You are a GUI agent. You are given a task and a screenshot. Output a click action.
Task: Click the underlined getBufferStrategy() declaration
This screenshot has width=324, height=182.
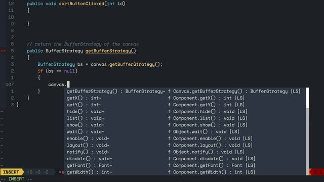point(110,51)
